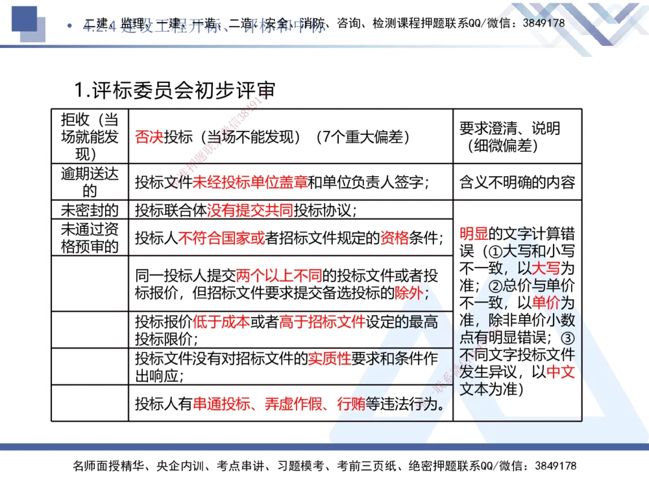This screenshot has width=649, height=486.
Task: Expand the 要求澄清、说明 column cell
Action: click(515, 137)
